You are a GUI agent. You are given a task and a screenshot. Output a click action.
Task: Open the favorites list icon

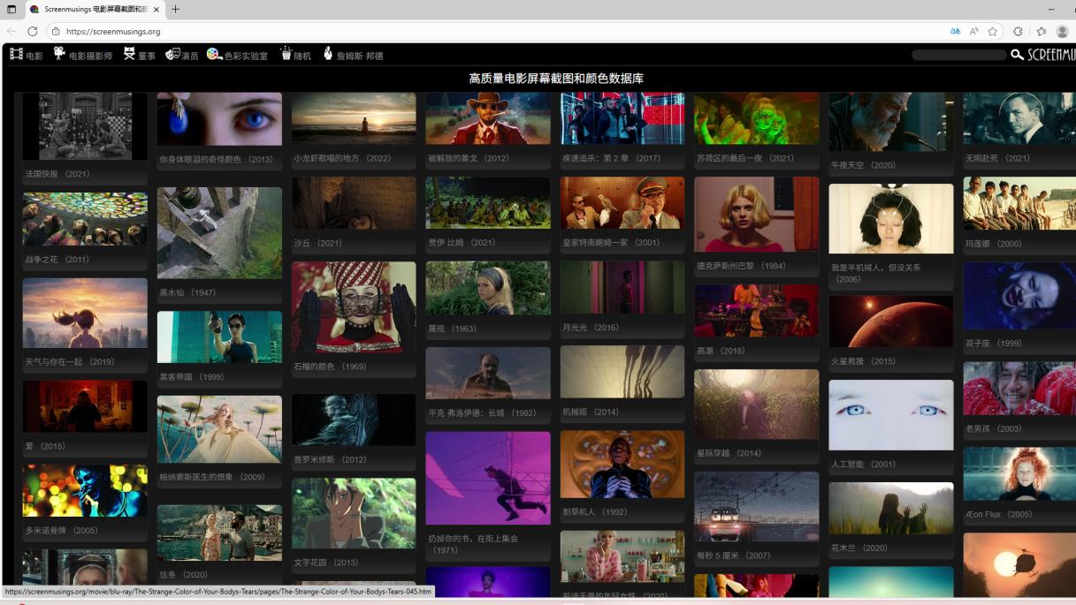1041,31
